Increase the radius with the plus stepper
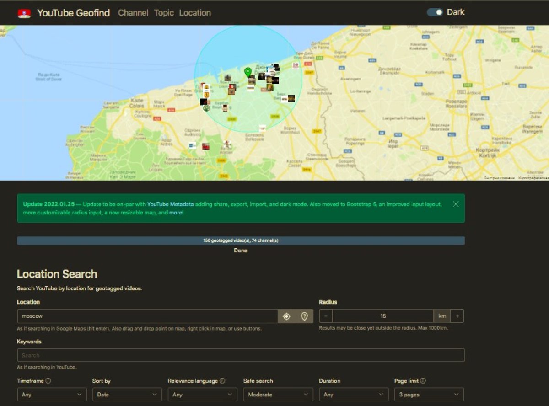The width and height of the screenshot is (549, 406). point(457,316)
